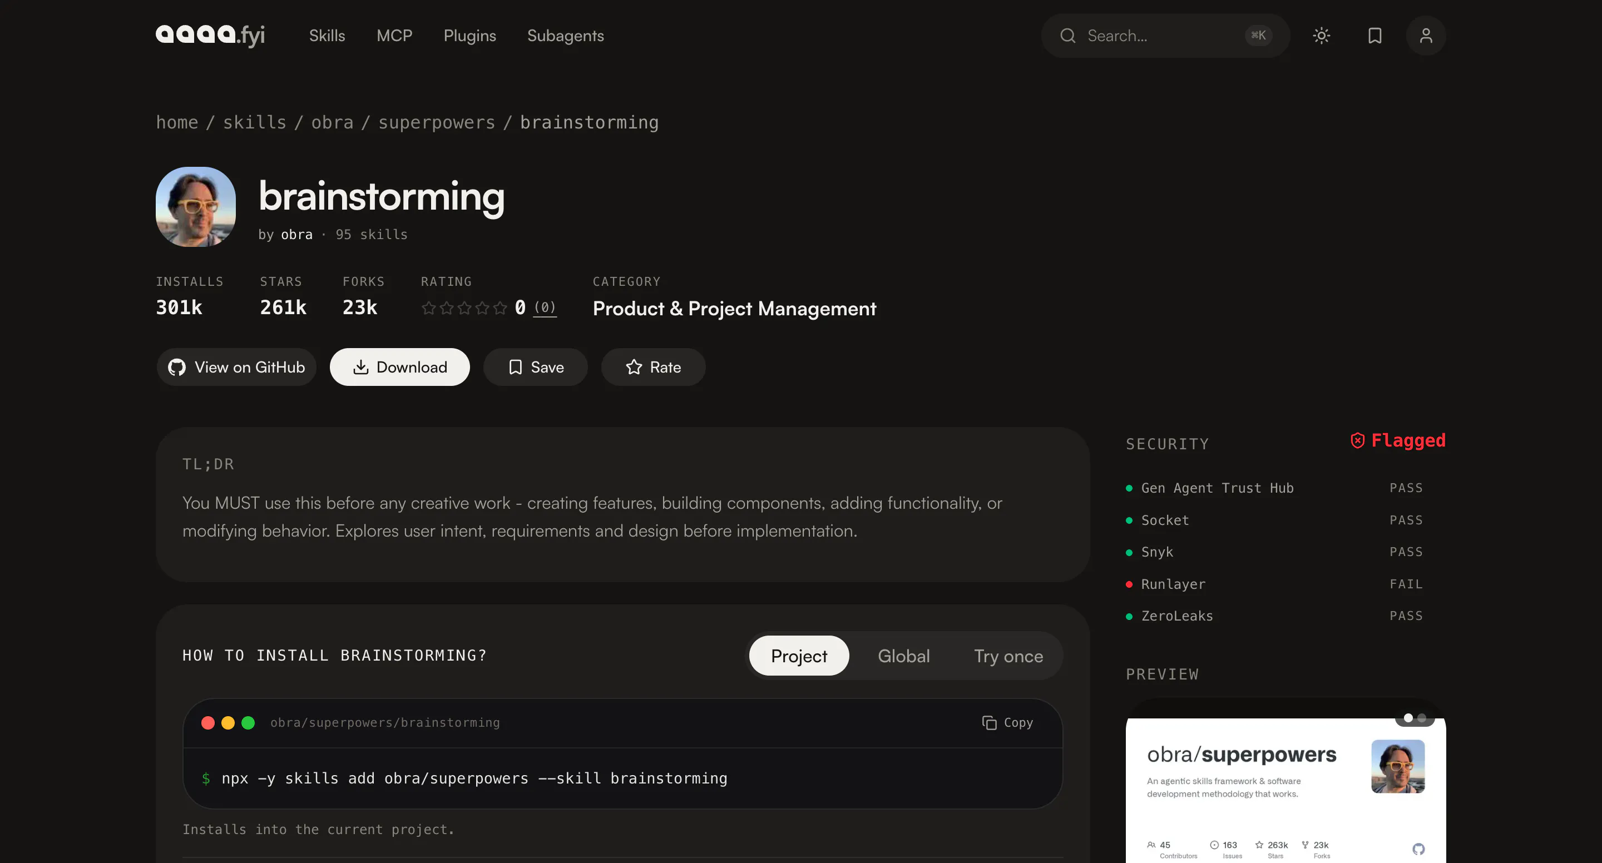Open the obra author link
1602x863 pixels.
tap(296, 235)
